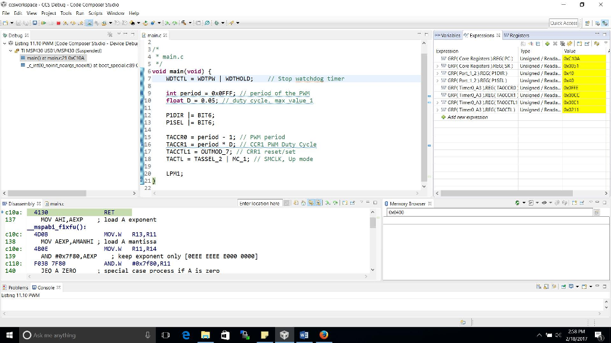The height and width of the screenshot is (343, 611).
Task: Click the yellow TA0CCR1 value 0x00CC
Action: pyautogui.click(x=584, y=95)
